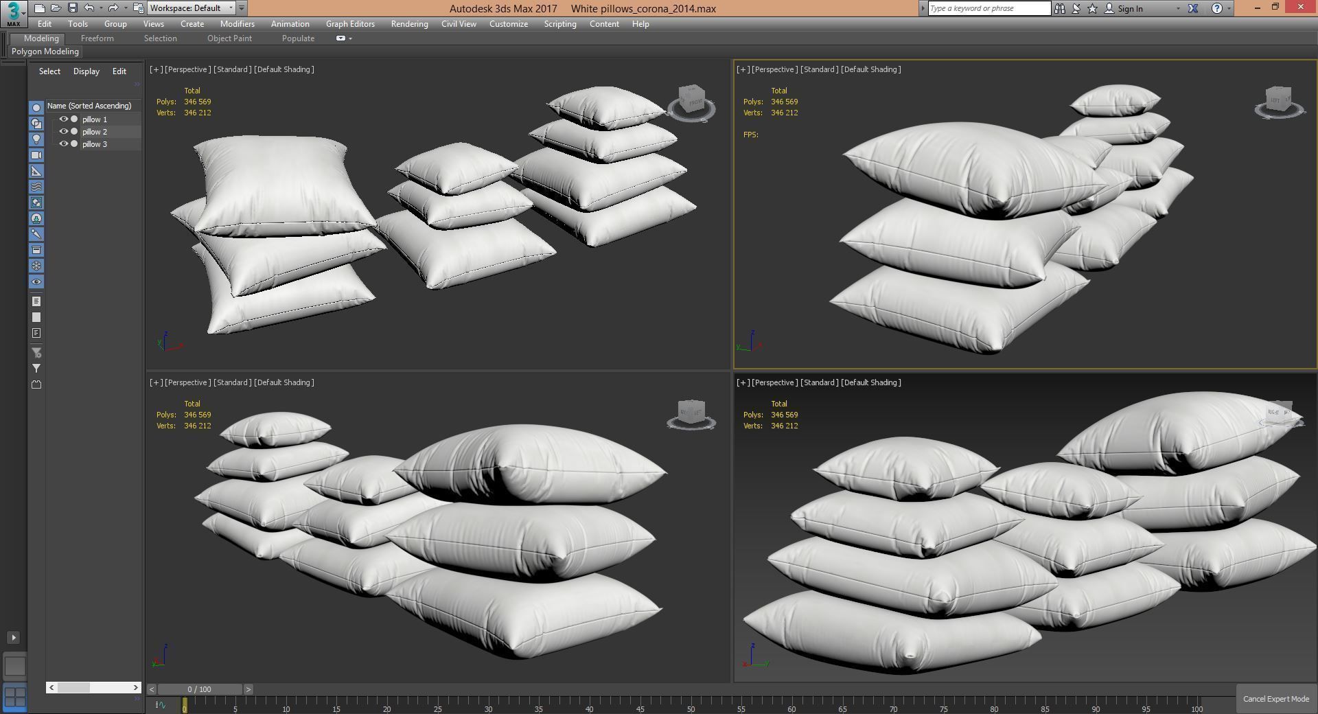Click the time slider showing 0 / 100
The height and width of the screenshot is (714, 1318).
tap(200, 689)
